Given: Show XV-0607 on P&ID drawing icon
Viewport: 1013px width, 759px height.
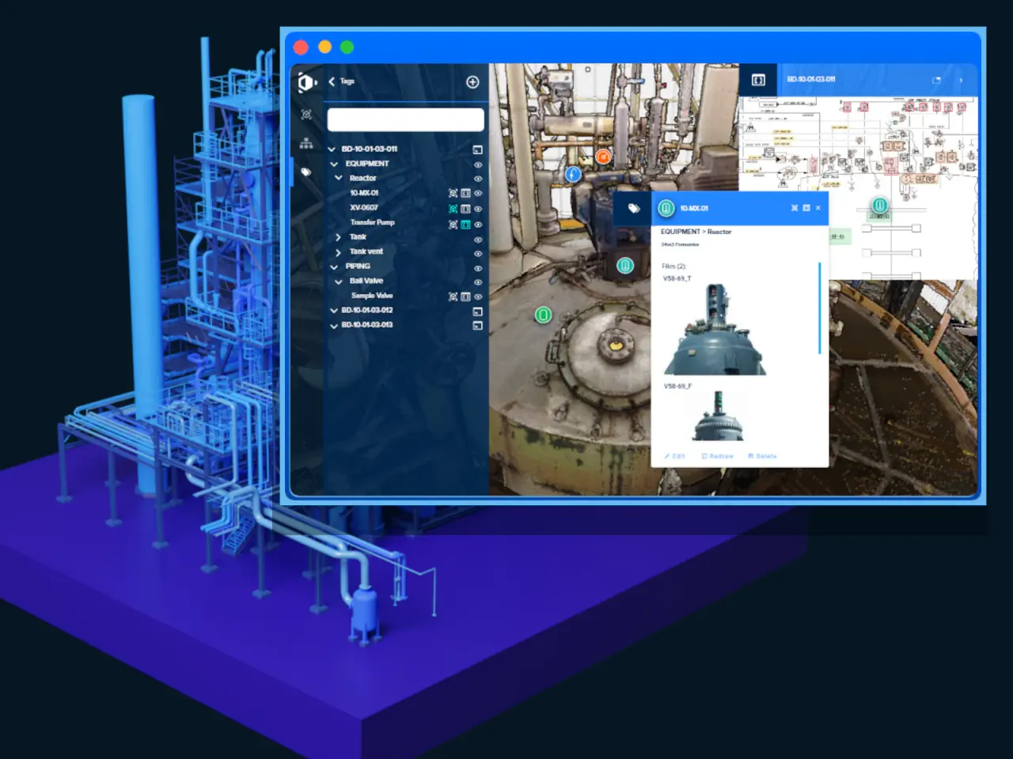Looking at the screenshot, I should [x=465, y=209].
